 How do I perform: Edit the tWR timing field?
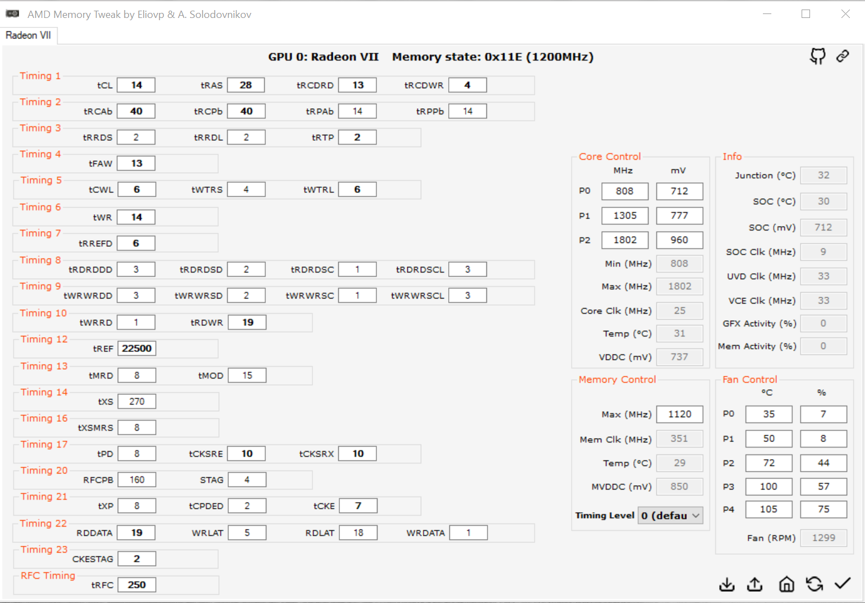pyautogui.click(x=136, y=217)
